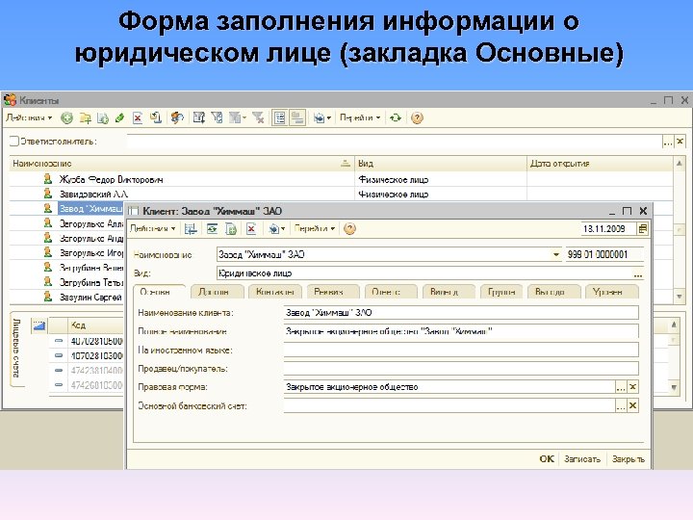Click Код column header in accounts table
The image size is (693, 520).
coord(96,325)
